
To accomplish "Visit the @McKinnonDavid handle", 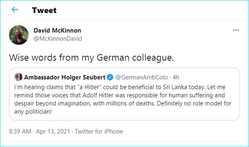I will [x=58, y=39].
